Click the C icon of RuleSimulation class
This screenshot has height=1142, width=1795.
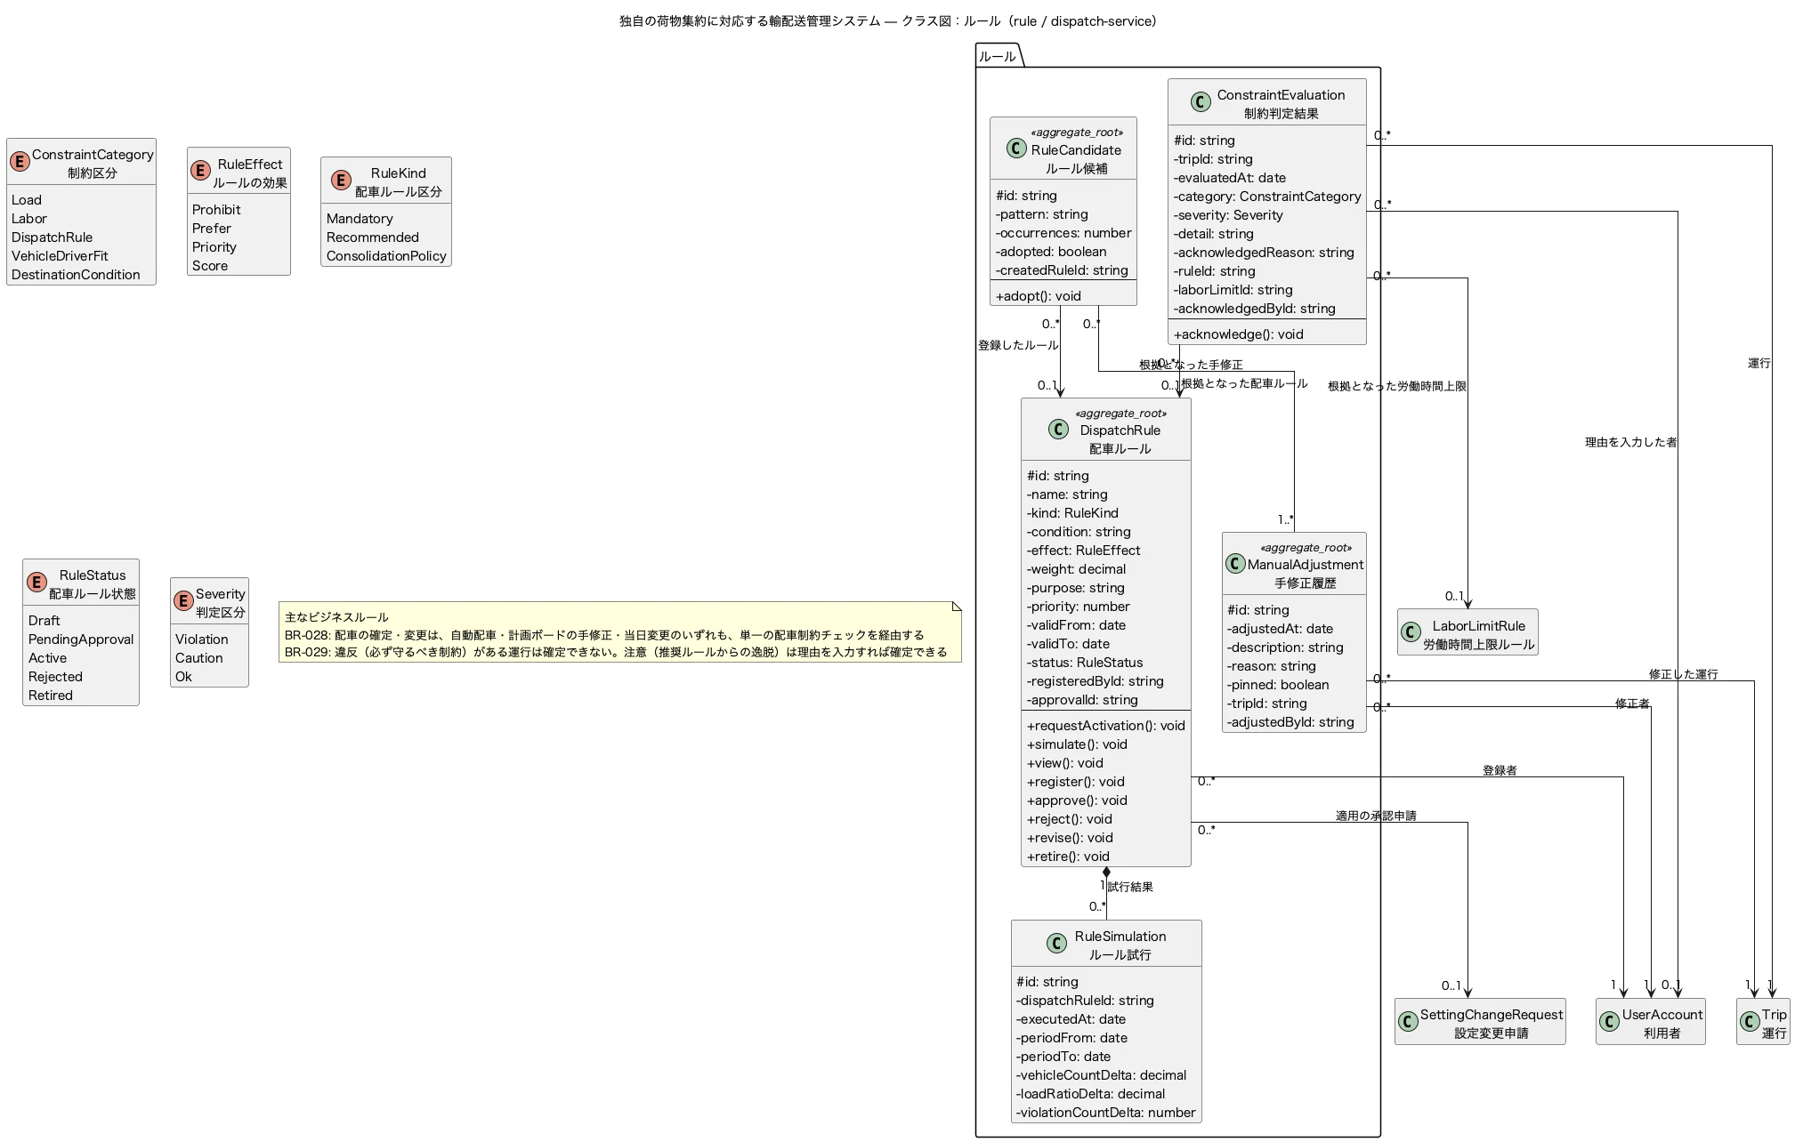[1056, 944]
